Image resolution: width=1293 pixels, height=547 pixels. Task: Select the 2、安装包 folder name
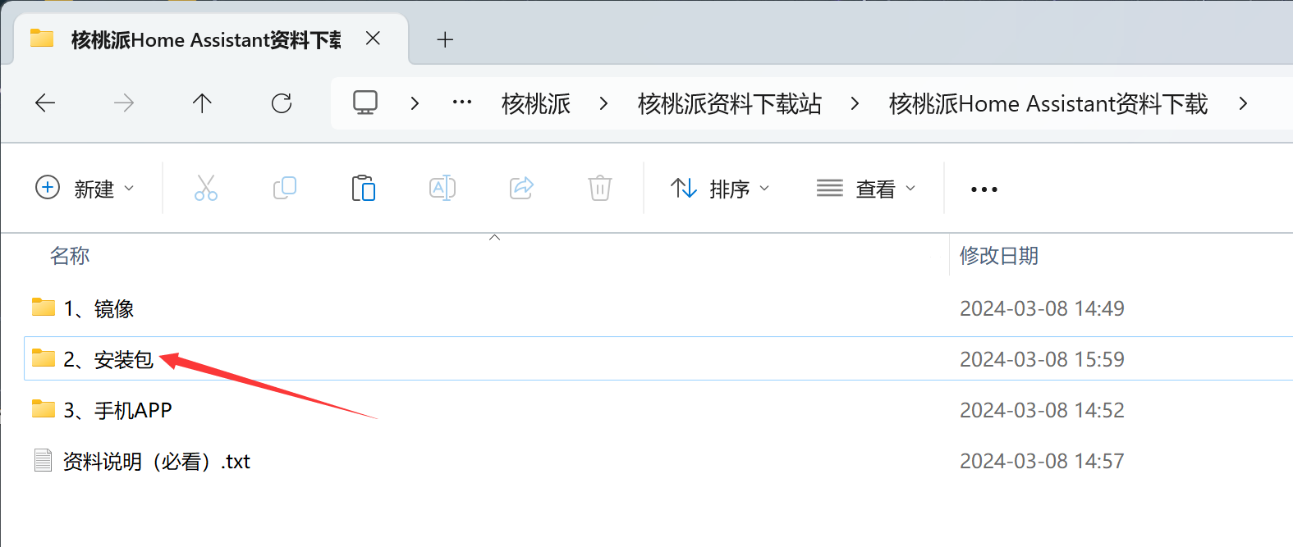tap(108, 359)
